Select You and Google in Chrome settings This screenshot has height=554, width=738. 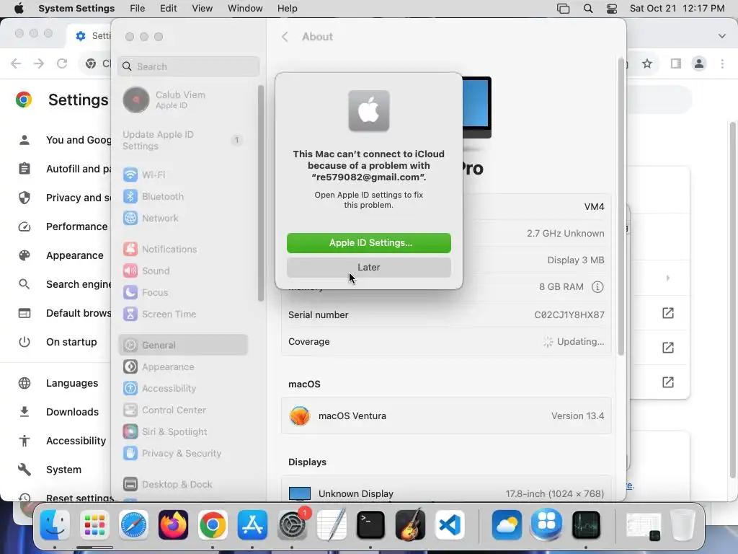click(x=65, y=140)
